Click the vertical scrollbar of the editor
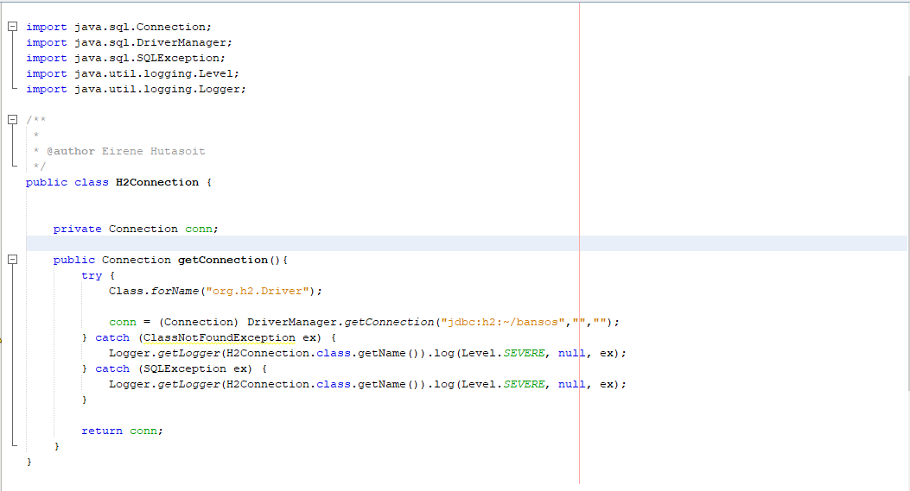This screenshot has width=910, height=491. (x=908, y=232)
